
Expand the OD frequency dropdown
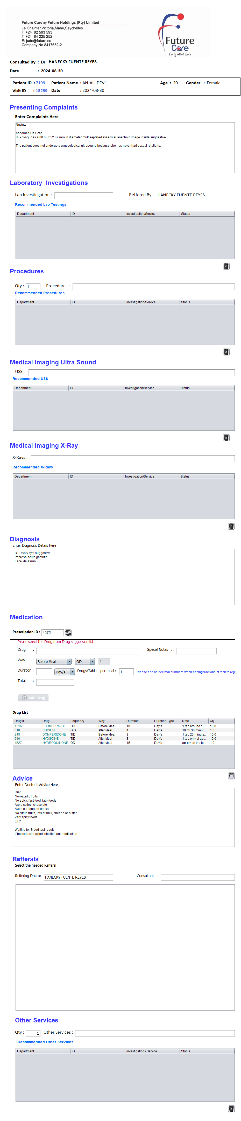click(85, 661)
